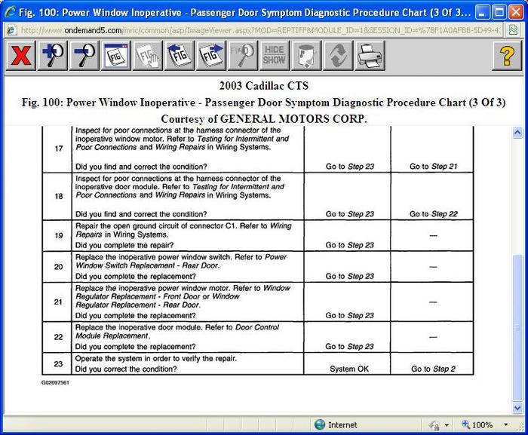Screen dimensions: 528x435
Task: Close the viewer with the red X toolbar icon
Action: [20, 55]
